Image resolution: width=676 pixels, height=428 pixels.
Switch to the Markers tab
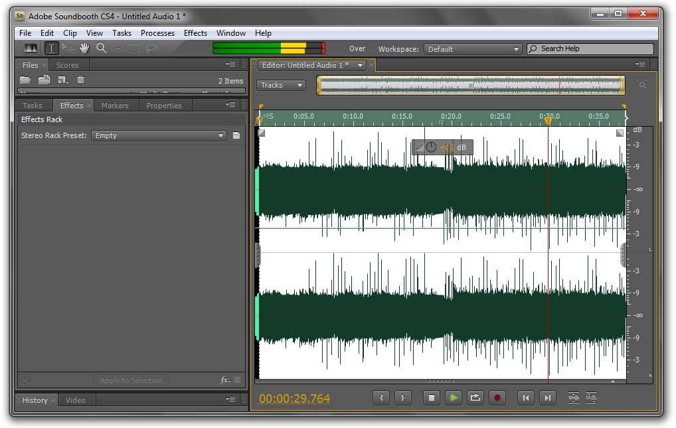(115, 106)
